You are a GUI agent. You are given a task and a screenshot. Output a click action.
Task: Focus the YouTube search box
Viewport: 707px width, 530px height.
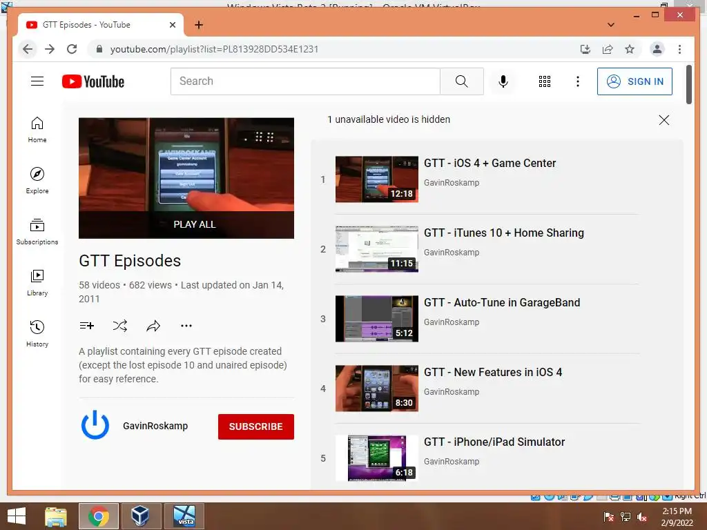click(x=305, y=81)
